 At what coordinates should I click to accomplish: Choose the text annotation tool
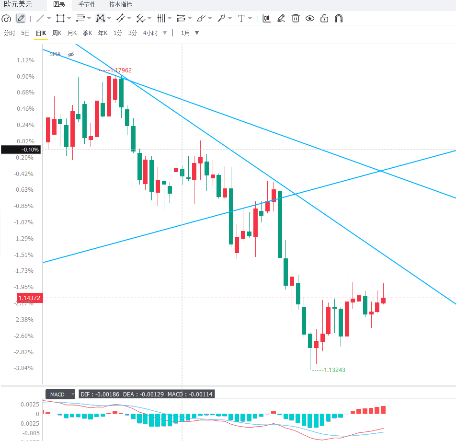tap(241, 19)
